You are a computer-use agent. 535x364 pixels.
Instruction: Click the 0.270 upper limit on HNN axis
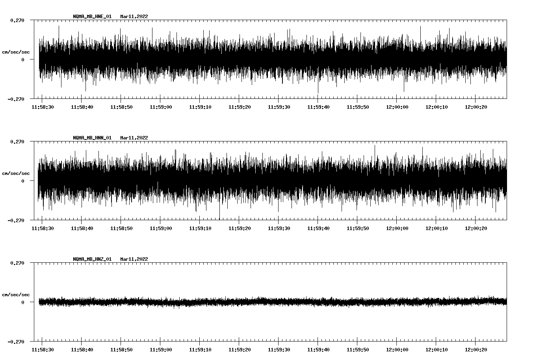tap(17, 141)
